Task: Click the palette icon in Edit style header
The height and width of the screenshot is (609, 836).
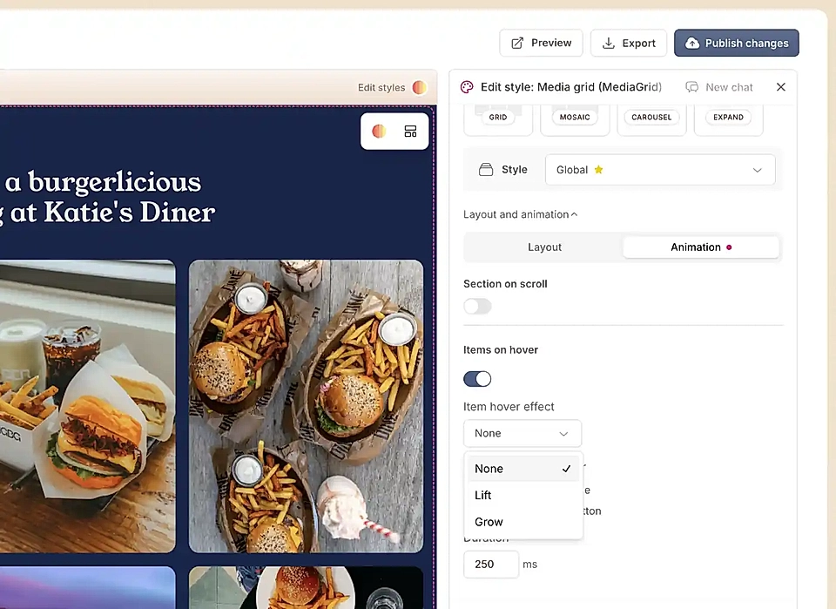Action: 467,87
